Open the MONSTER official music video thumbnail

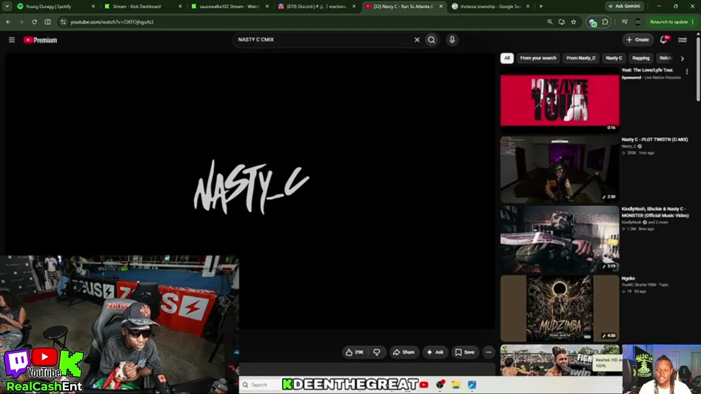pos(560,239)
